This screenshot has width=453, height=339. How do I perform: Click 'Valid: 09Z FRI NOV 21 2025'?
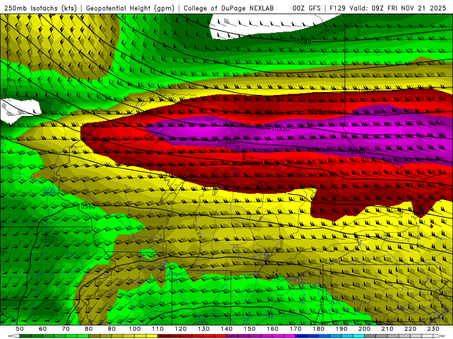(398, 8)
